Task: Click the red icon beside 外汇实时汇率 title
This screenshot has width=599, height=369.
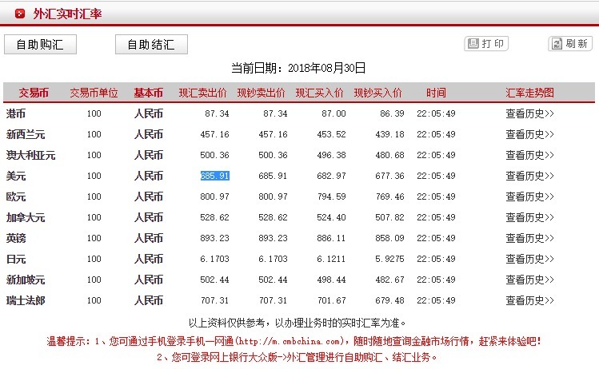Action: (19, 14)
